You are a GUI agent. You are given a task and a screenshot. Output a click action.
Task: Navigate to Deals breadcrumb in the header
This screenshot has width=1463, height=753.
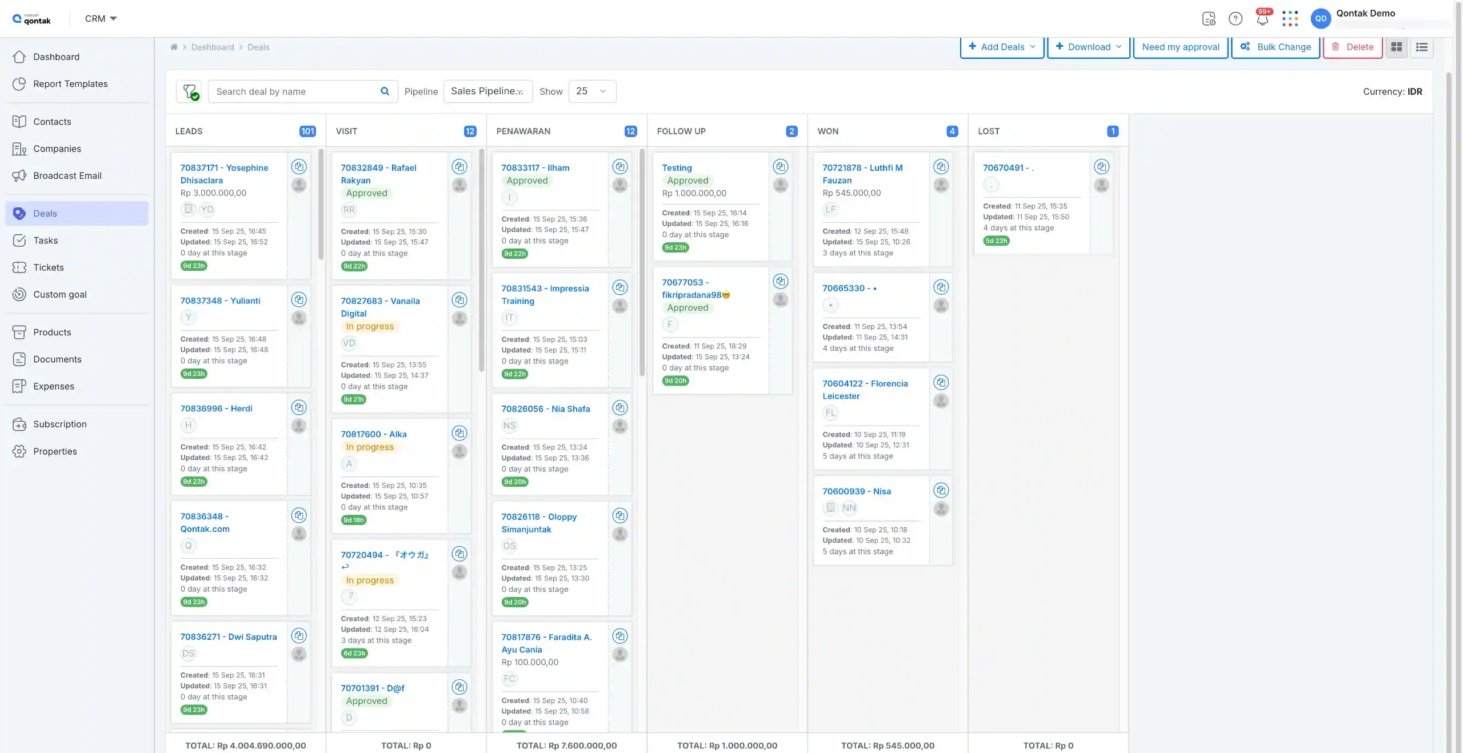click(x=258, y=47)
